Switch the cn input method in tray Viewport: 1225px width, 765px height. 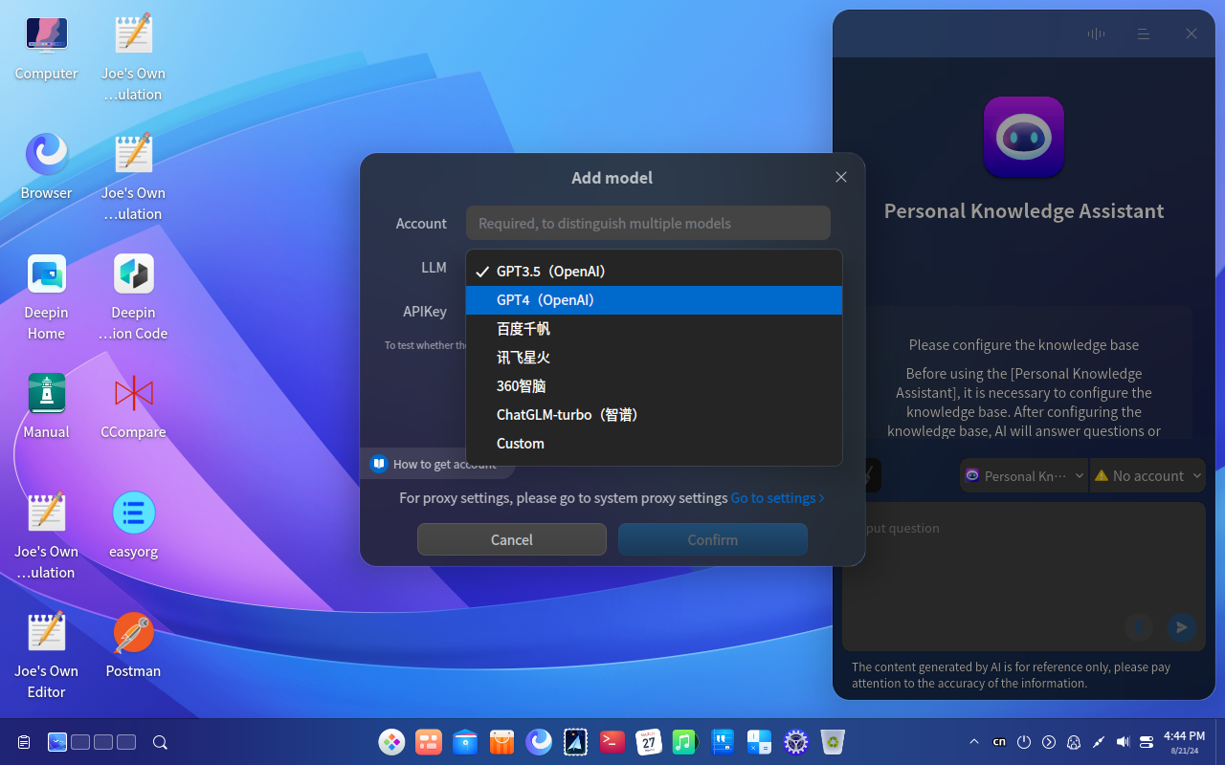(998, 741)
